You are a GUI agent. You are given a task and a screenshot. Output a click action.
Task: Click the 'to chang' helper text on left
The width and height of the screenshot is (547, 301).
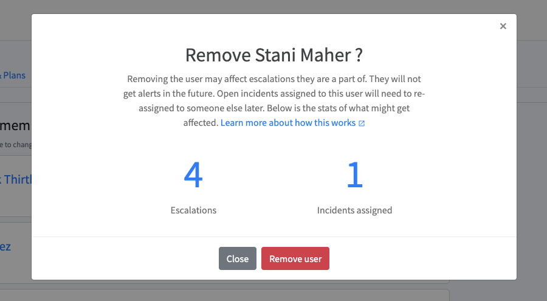pos(16,145)
